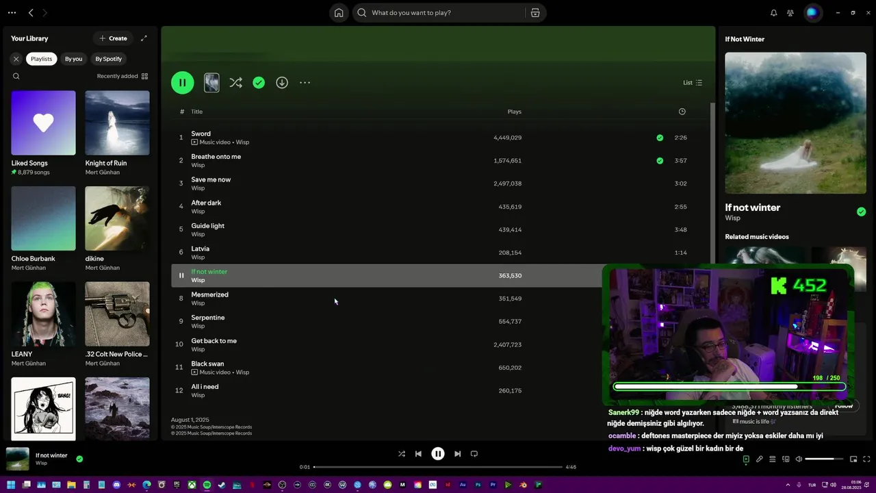Open Discord from the Windows taskbar
Viewport: 876px width, 493px height.
click(116, 485)
